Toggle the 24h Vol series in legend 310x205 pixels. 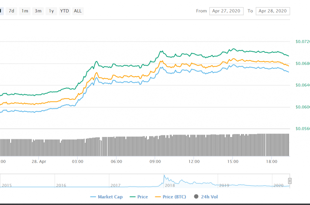coord(206,197)
